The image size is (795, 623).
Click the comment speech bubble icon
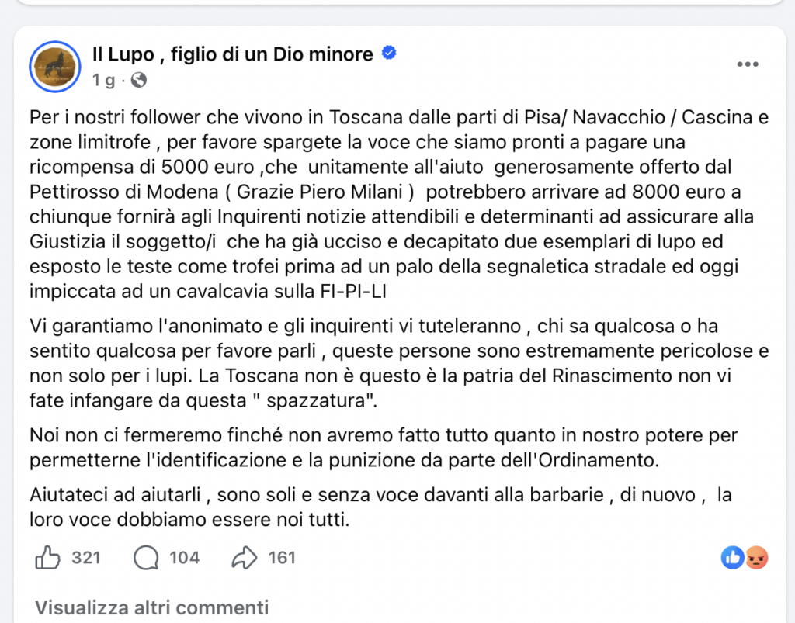point(146,557)
